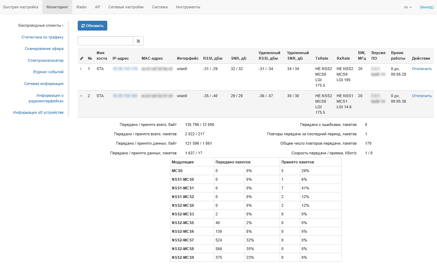This screenshot has width=437, height=265.
Task: Expand details for client row 1
Action: coord(81,69)
